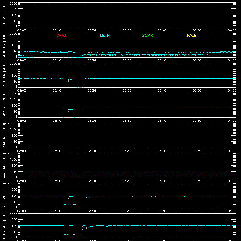241x241 pixels.
Task: Click the 610 MHz short segment near 03:14
Action: tap(70, 79)
